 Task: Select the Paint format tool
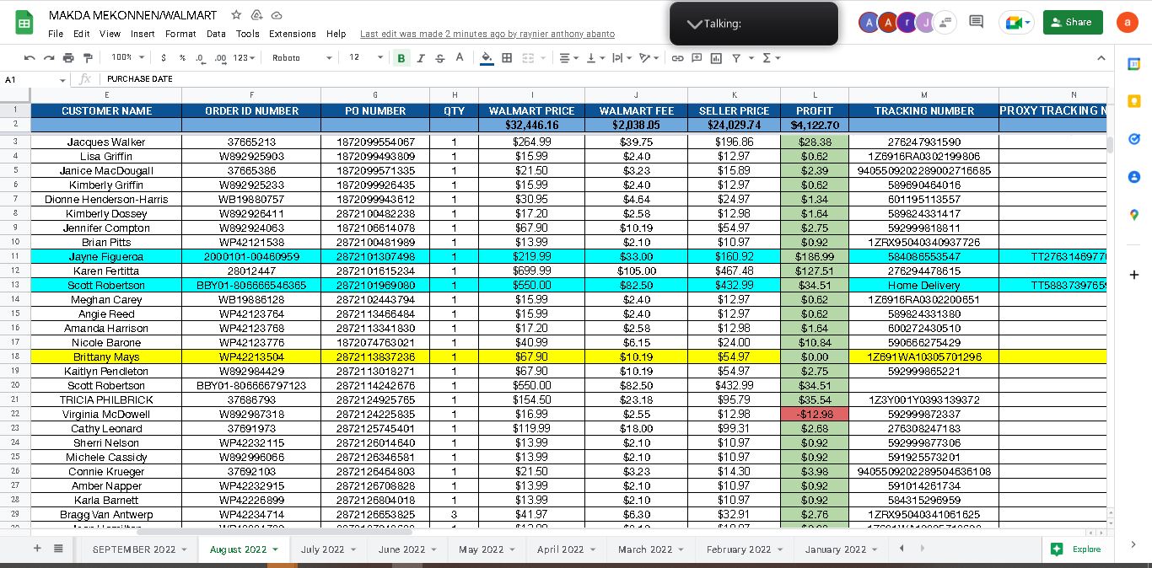click(88, 58)
